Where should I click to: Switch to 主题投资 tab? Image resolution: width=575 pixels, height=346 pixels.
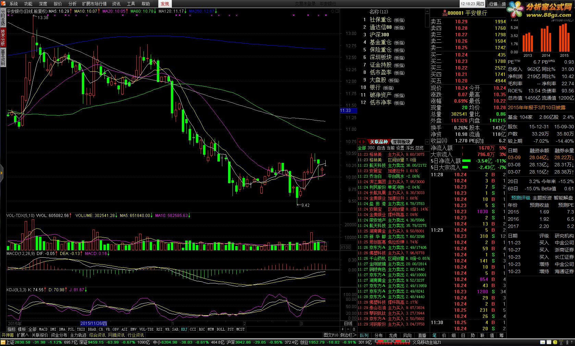coord(542,198)
